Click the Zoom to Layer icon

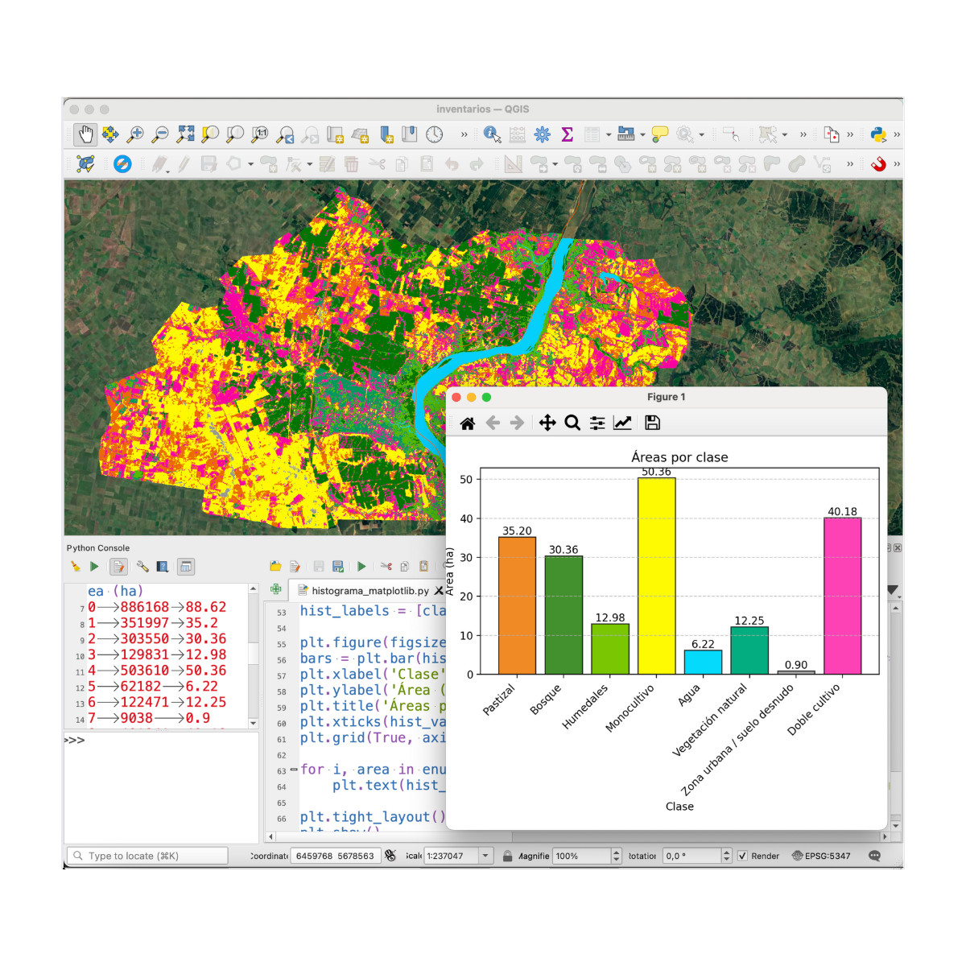pyautogui.click(x=235, y=134)
